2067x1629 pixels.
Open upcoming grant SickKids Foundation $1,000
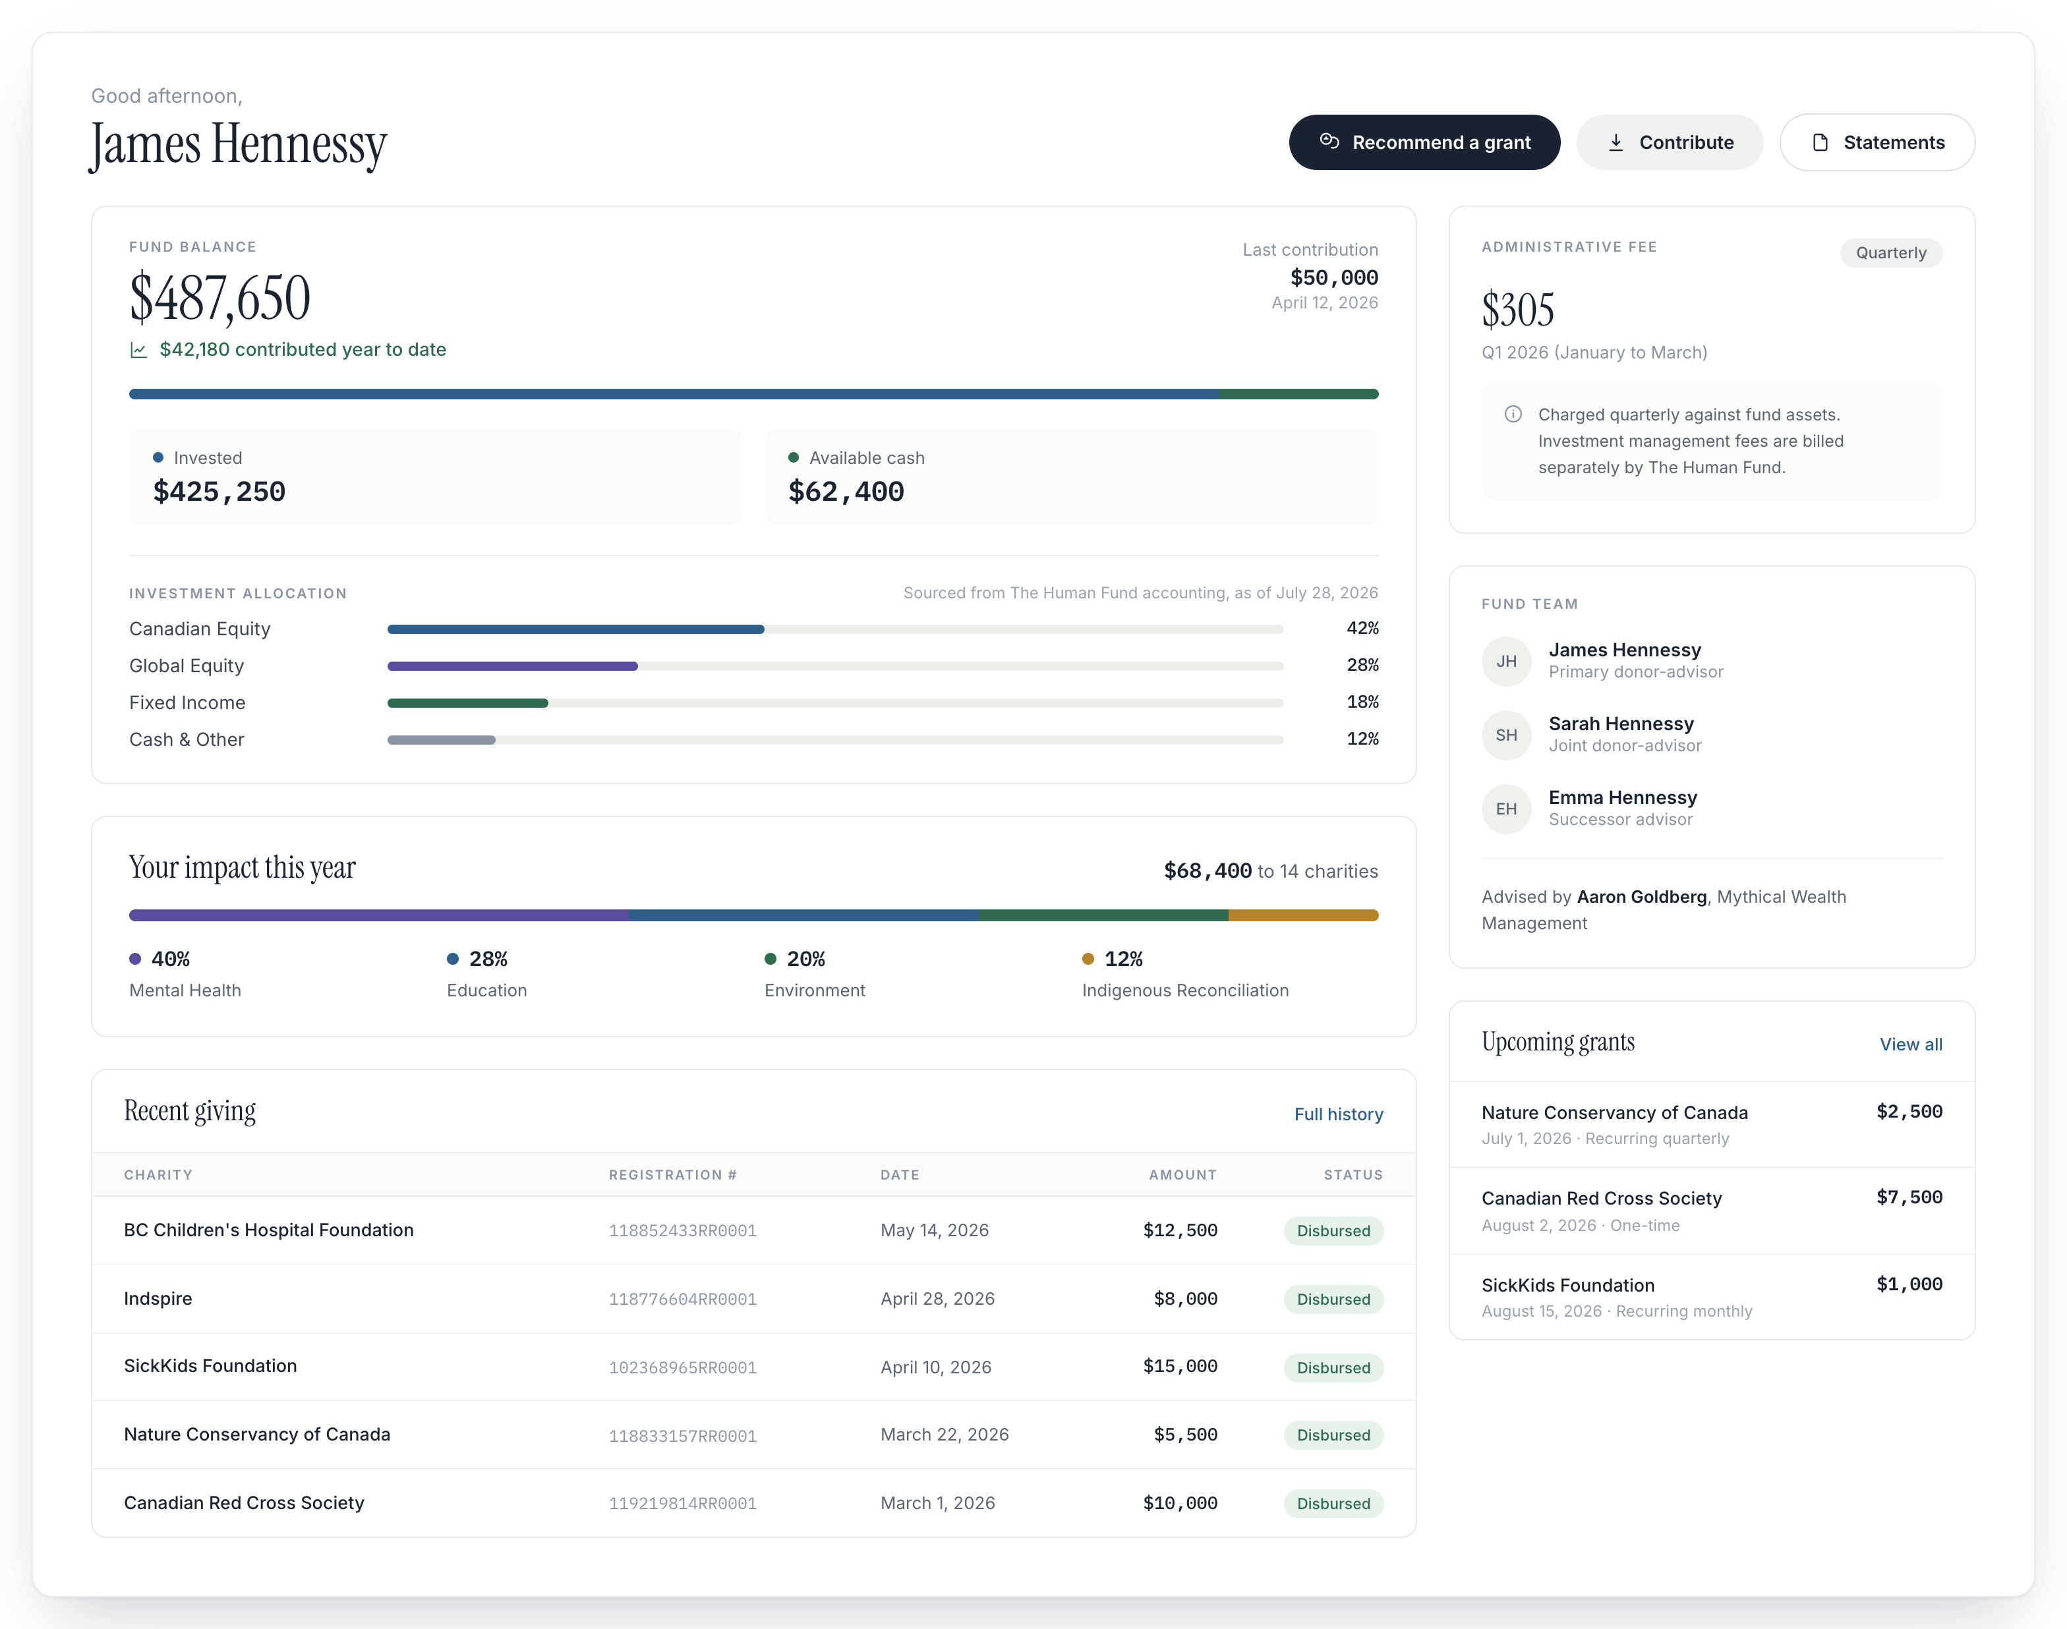(1711, 1297)
